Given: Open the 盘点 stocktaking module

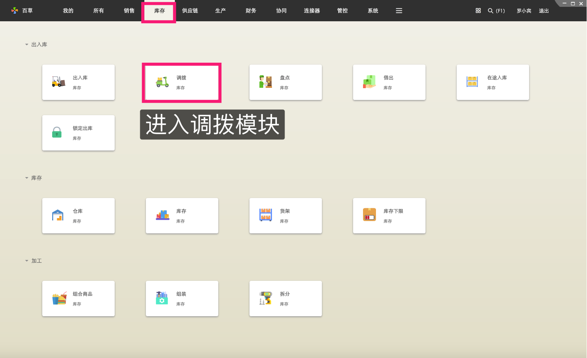Looking at the screenshot, I should [x=285, y=82].
